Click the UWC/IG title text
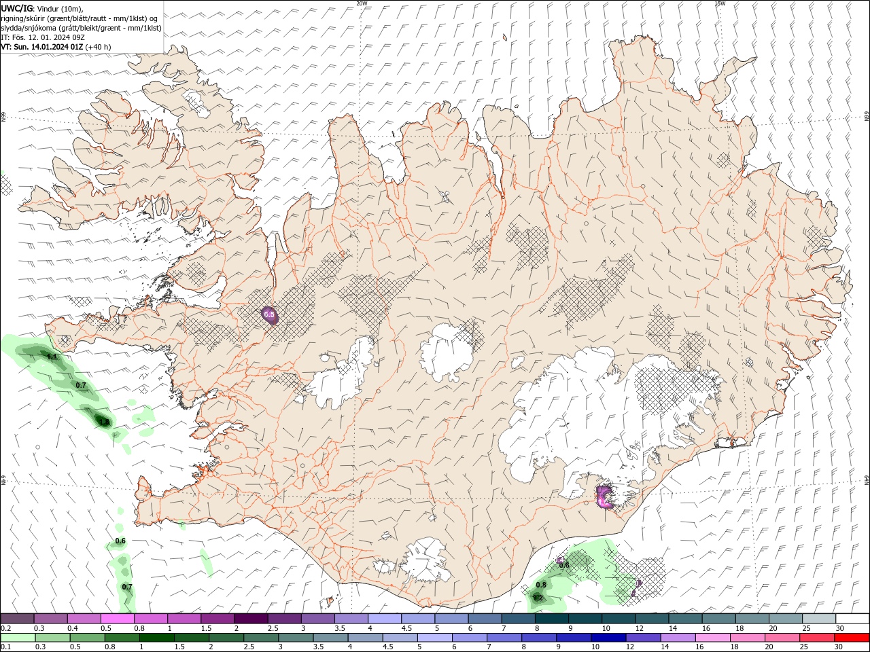Screen dimensions: 870x652 [x=16, y=8]
